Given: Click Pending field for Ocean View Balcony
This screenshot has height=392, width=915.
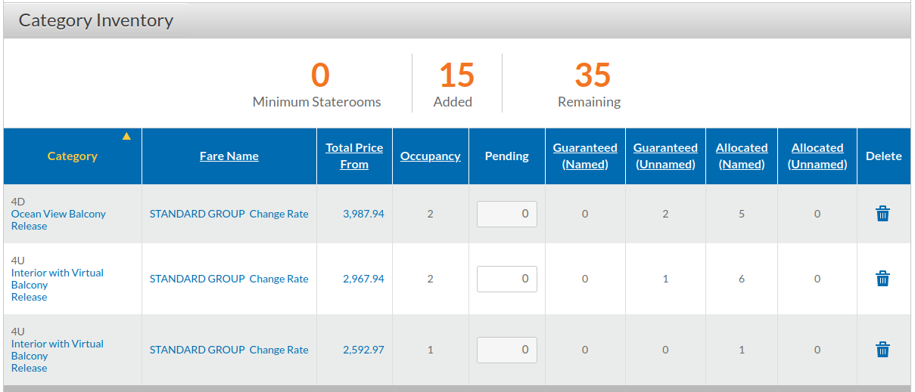Looking at the screenshot, I should coord(507,214).
